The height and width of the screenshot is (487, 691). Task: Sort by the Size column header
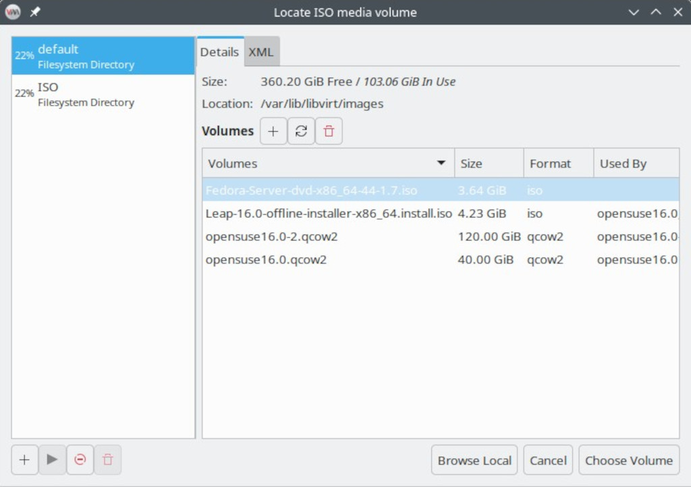pos(489,163)
